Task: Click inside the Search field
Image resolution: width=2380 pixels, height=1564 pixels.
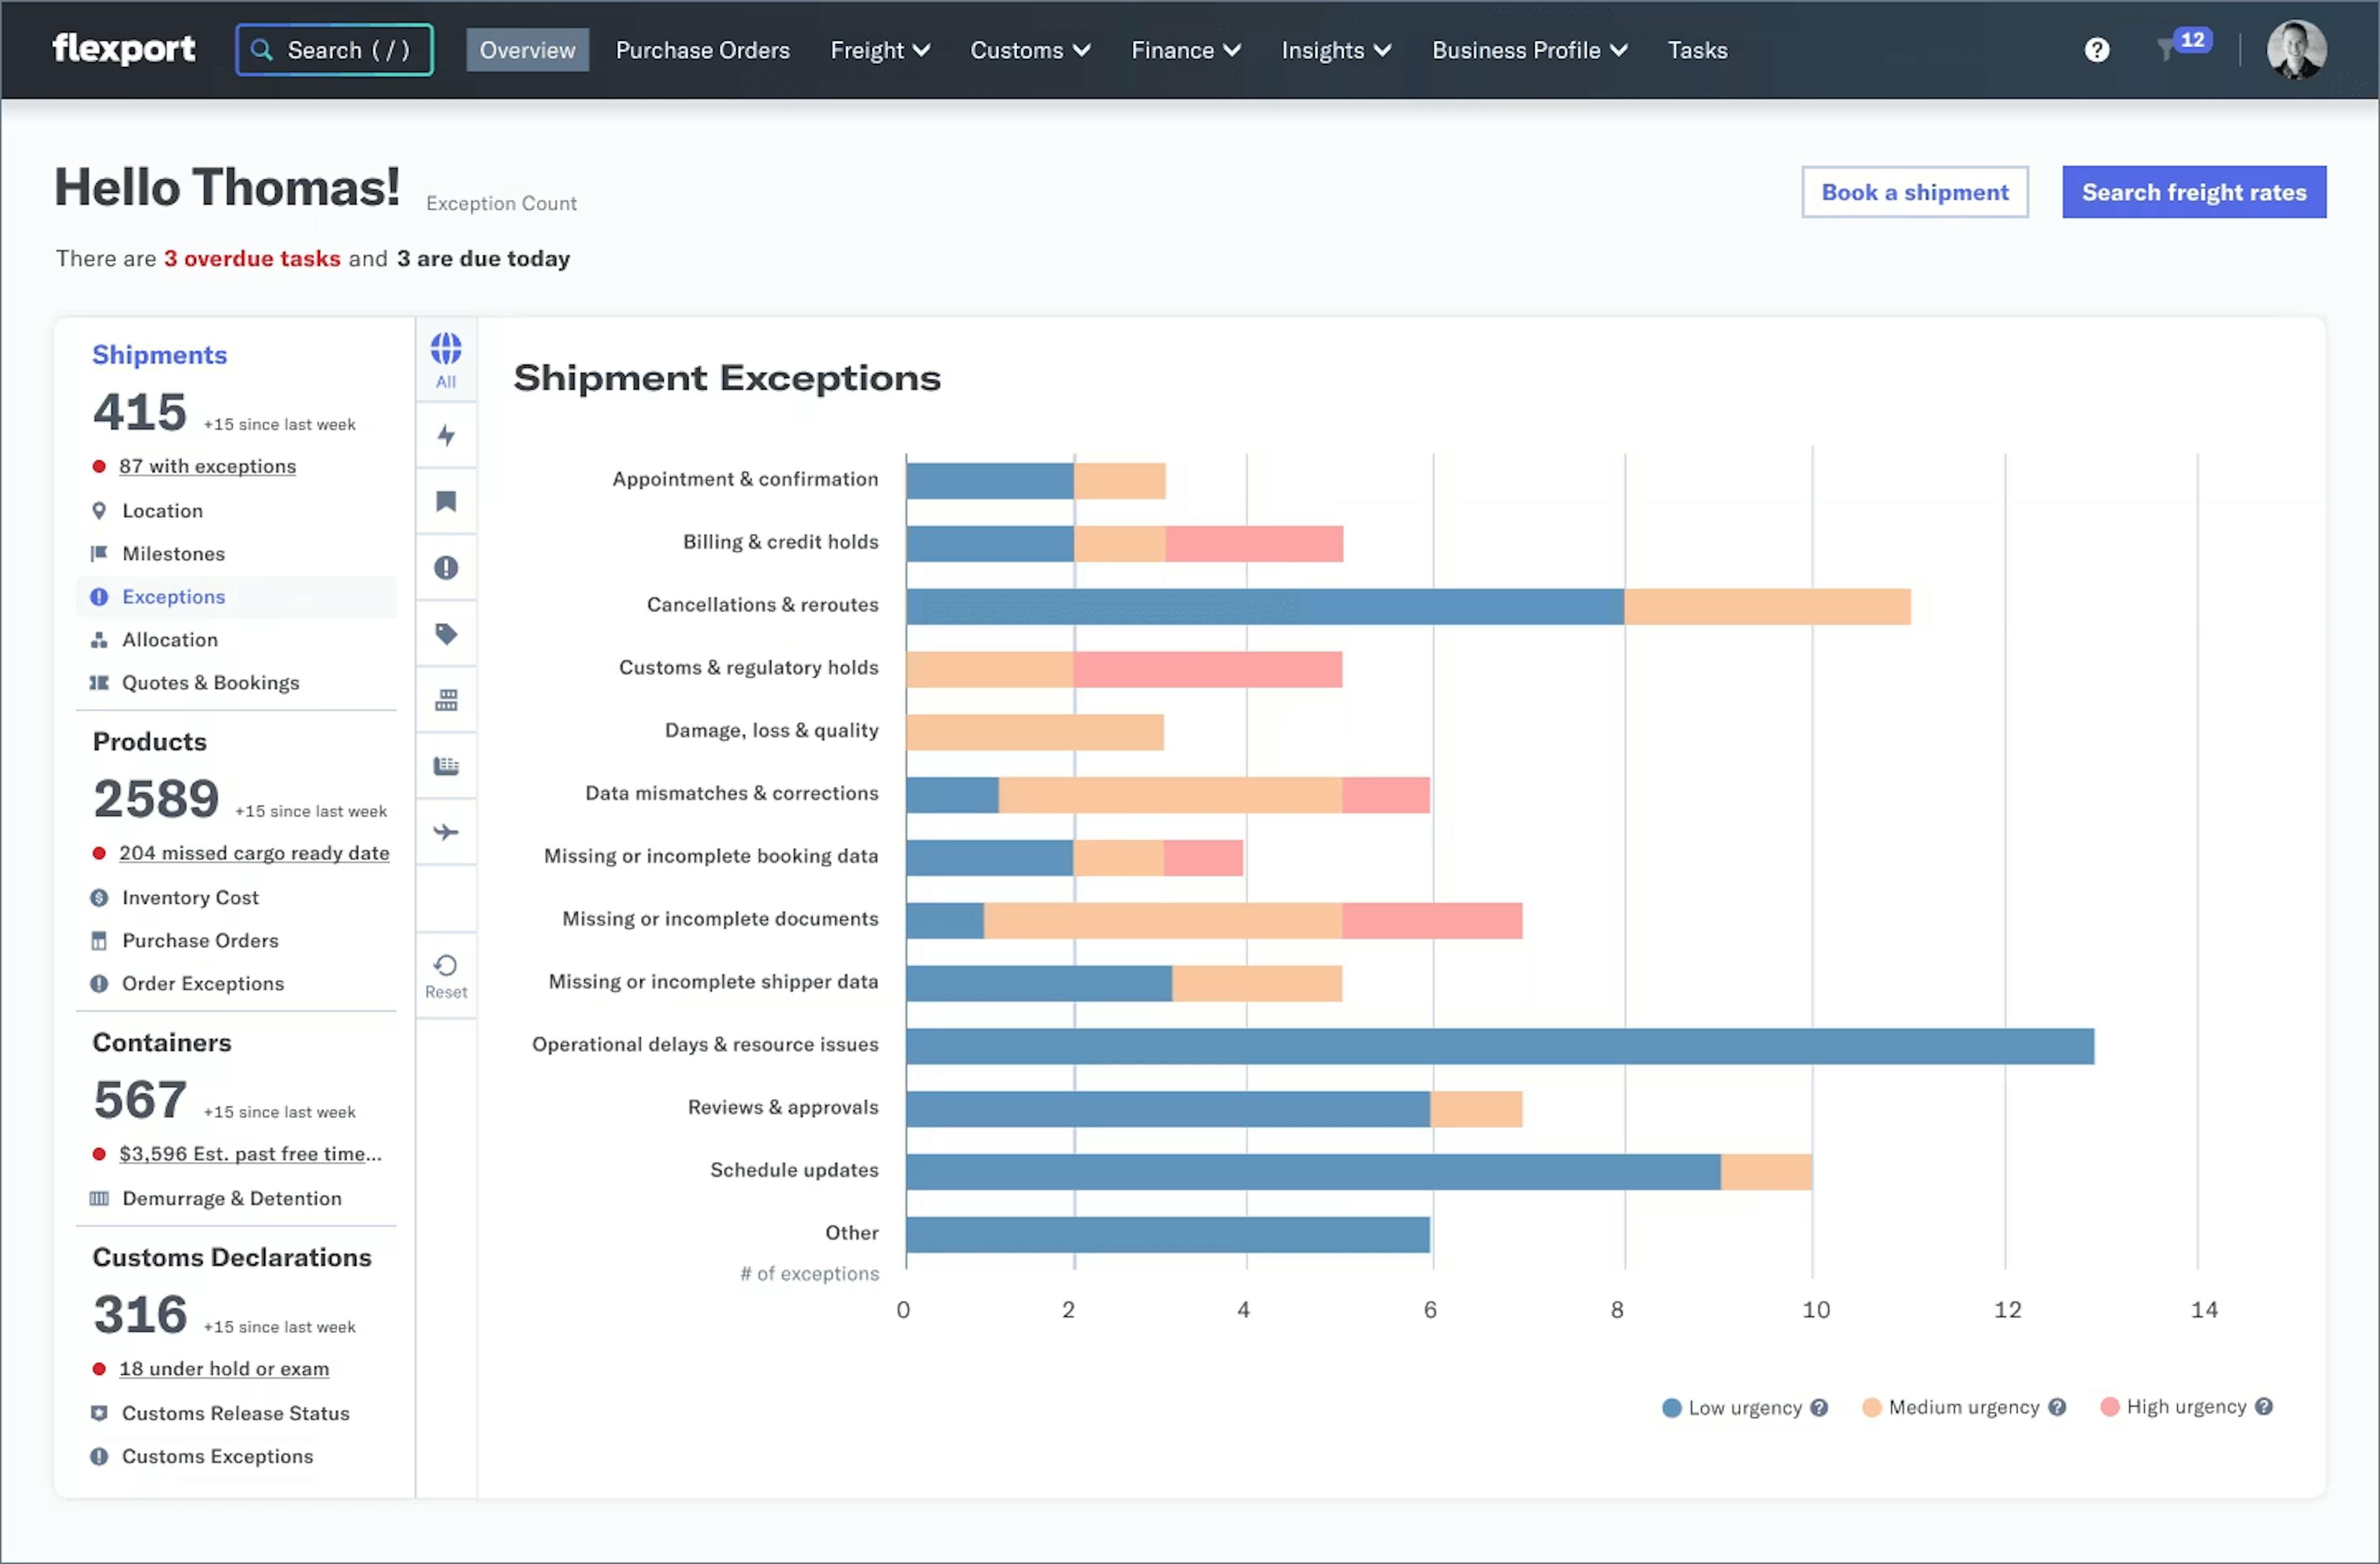Action: point(334,49)
